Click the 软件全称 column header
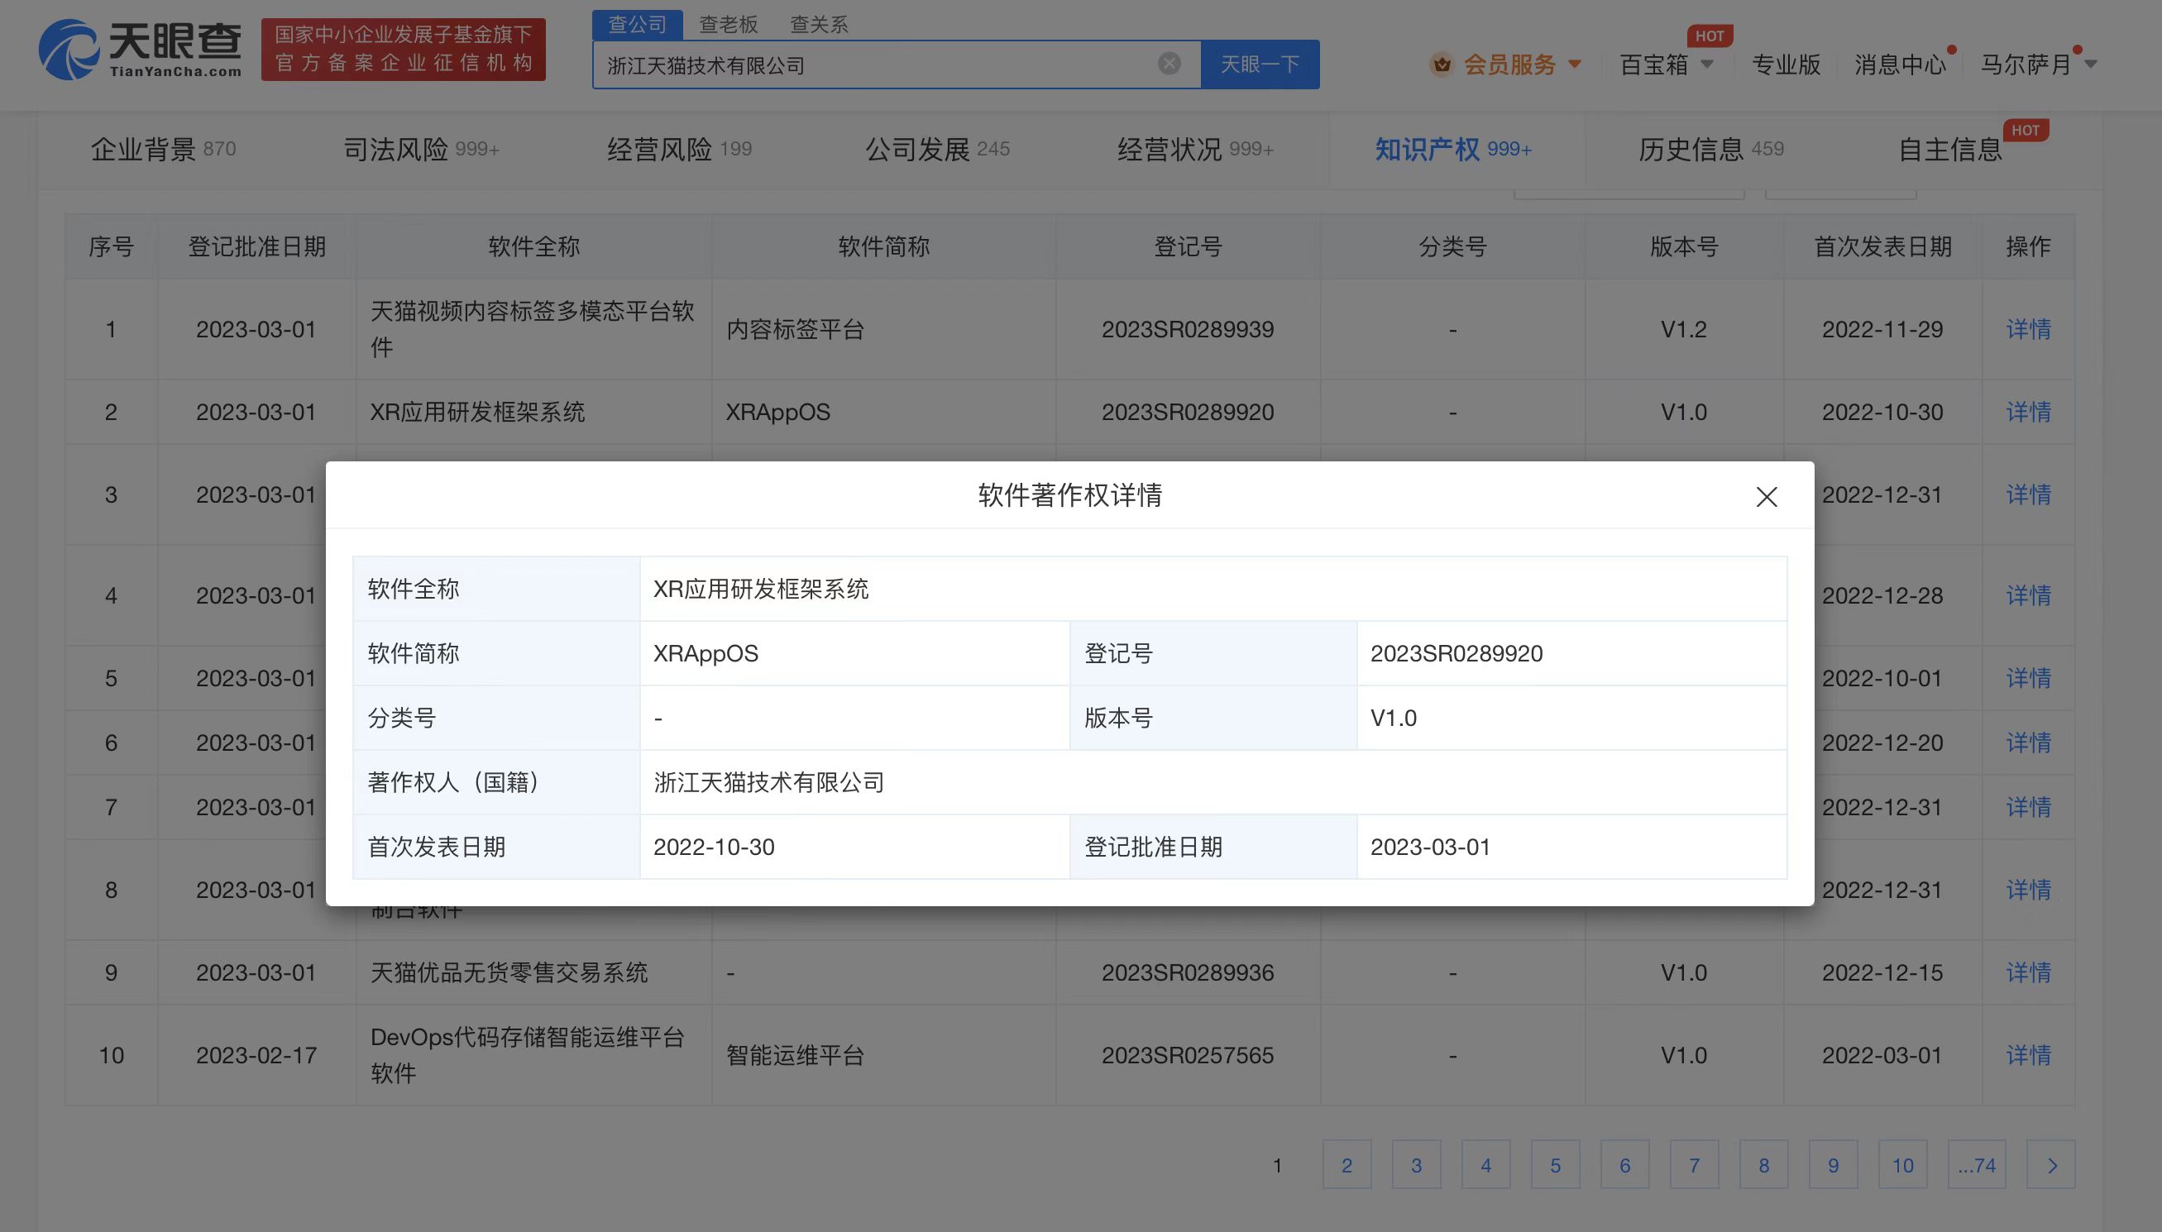 point(534,247)
